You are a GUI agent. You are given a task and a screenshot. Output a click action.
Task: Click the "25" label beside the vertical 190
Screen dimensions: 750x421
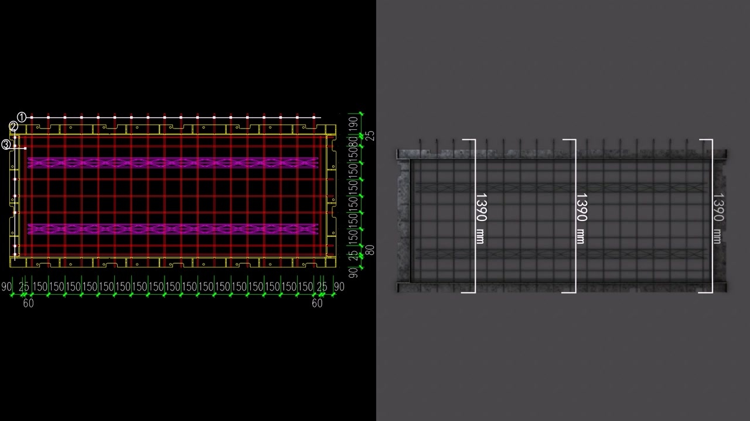(370, 136)
